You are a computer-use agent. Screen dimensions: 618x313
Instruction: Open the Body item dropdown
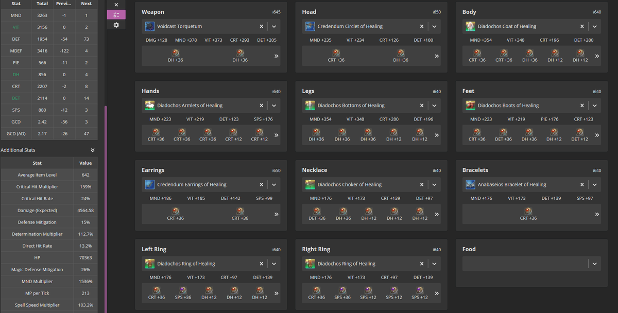pyautogui.click(x=595, y=26)
